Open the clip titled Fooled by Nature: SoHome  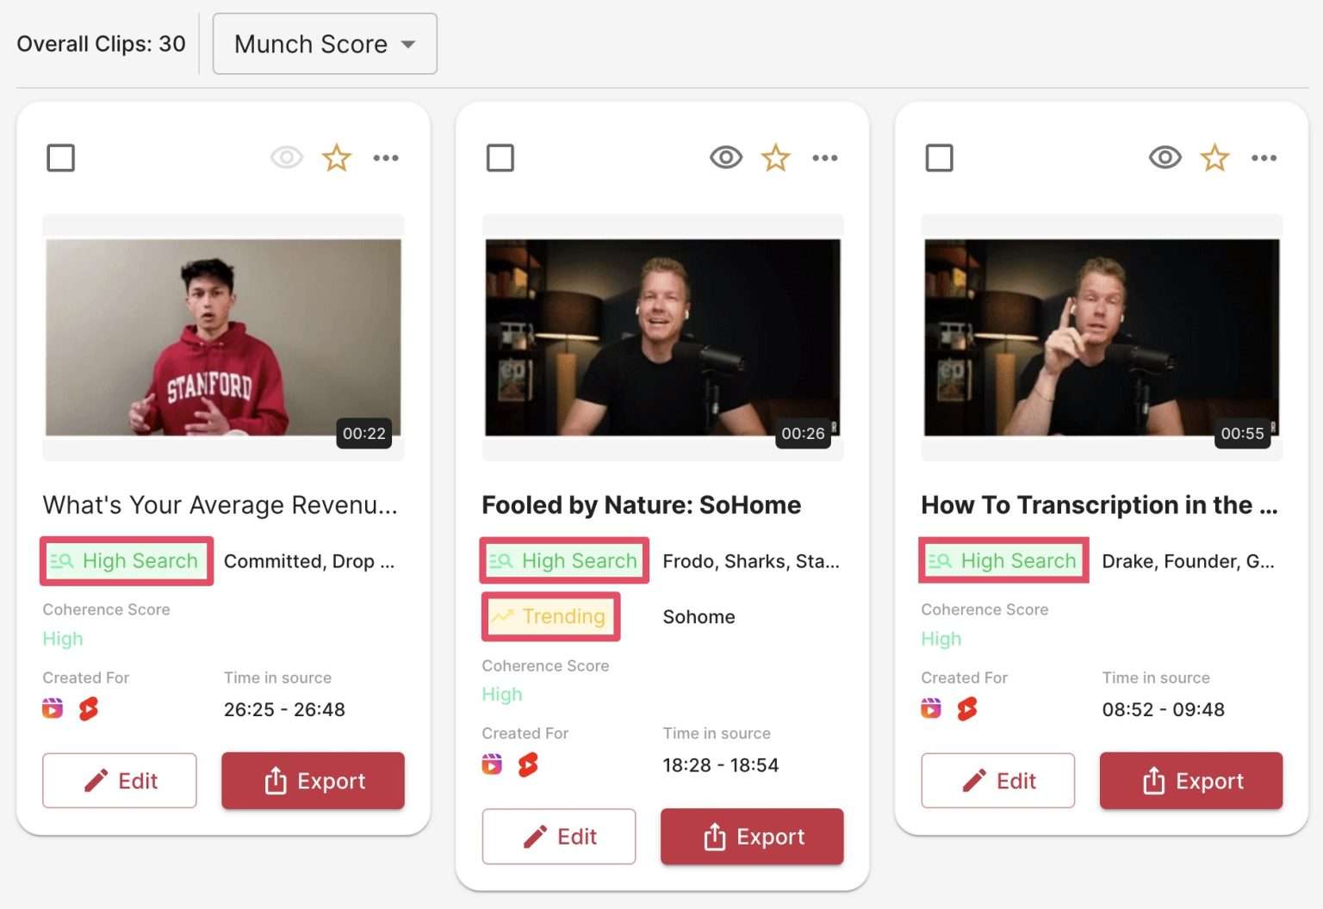pos(641,505)
